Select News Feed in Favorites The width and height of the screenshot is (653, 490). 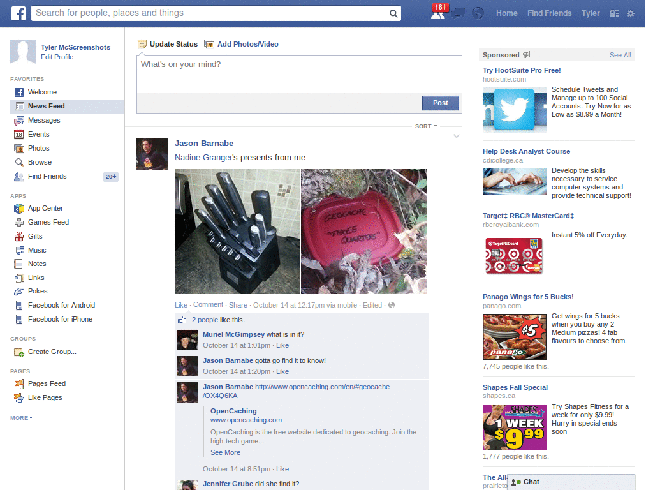point(67,107)
